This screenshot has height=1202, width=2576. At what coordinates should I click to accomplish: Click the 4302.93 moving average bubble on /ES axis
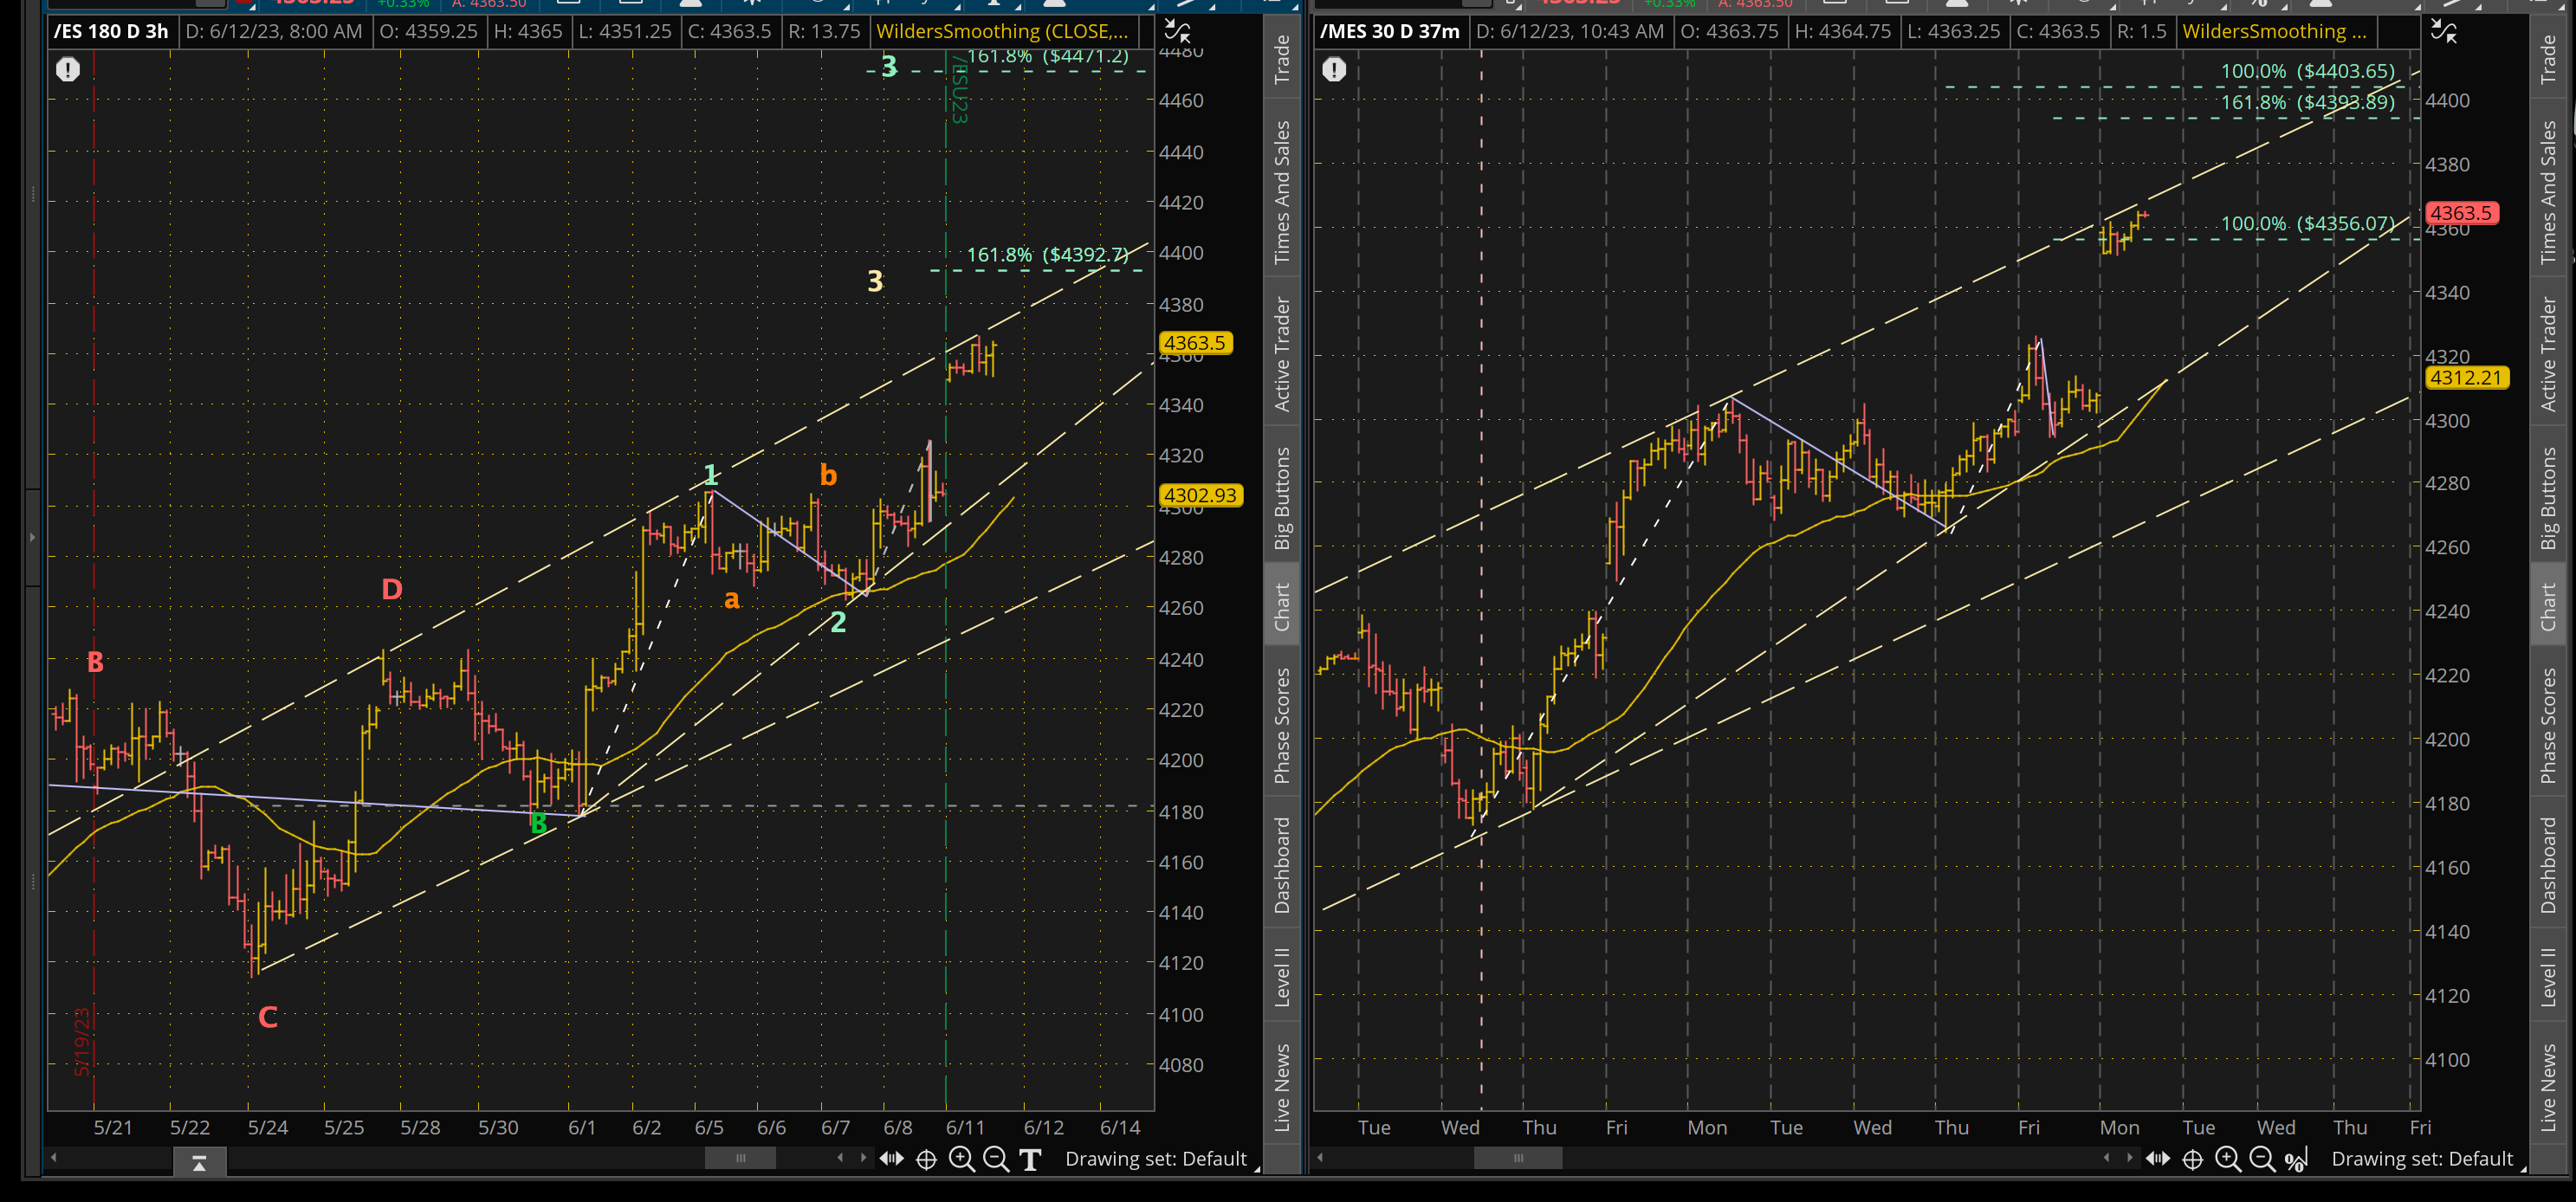(1200, 495)
